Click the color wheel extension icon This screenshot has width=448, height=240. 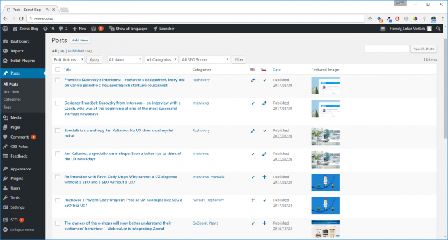[415, 19]
